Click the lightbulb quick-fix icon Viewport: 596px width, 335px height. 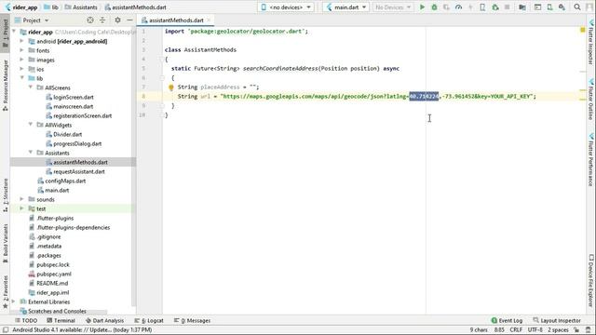pyautogui.click(x=171, y=87)
